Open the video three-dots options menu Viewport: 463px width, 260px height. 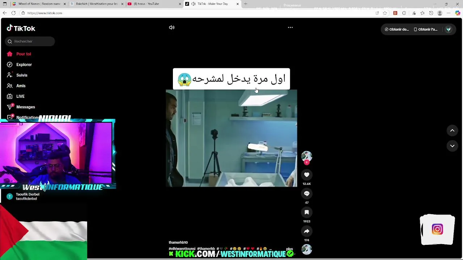(x=290, y=27)
